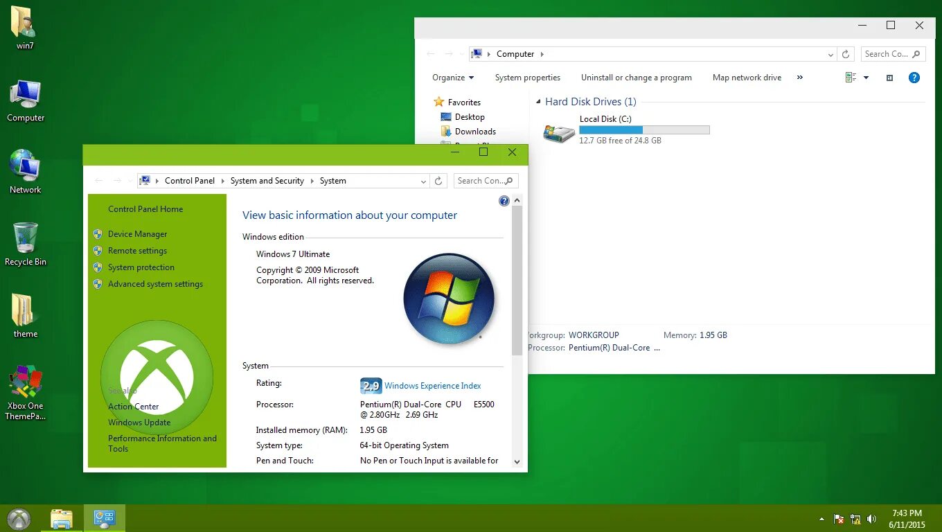The width and height of the screenshot is (942, 532).
Task: Click the Action Center flag tray icon
Action: coord(839,519)
